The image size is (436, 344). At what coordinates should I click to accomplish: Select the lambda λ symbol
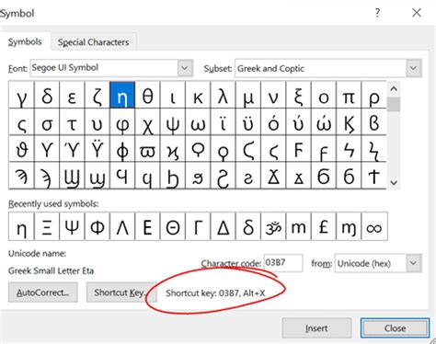click(223, 95)
